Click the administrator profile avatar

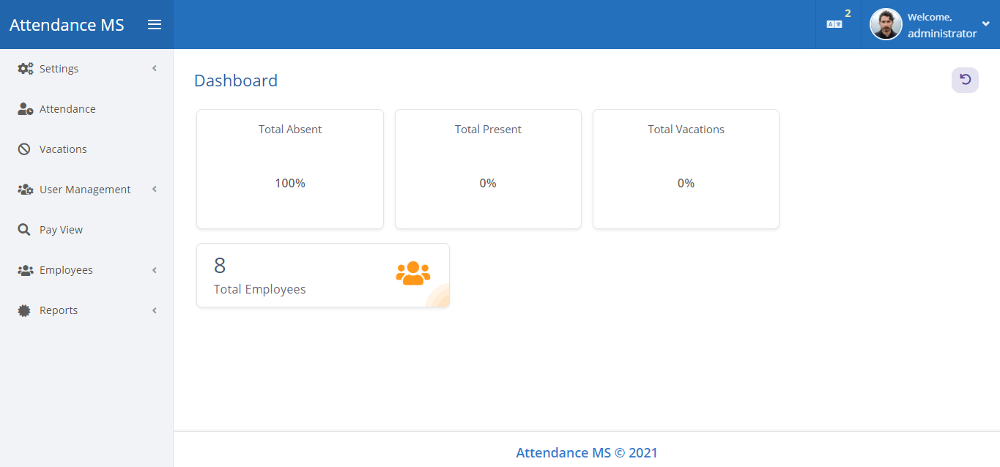pyautogui.click(x=885, y=24)
